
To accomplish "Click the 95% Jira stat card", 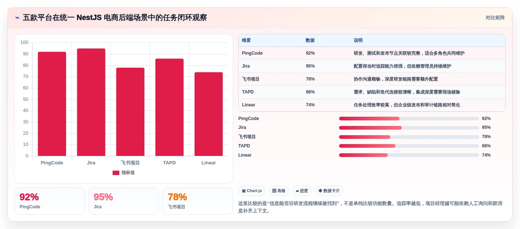I will click(x=124, y=201).
